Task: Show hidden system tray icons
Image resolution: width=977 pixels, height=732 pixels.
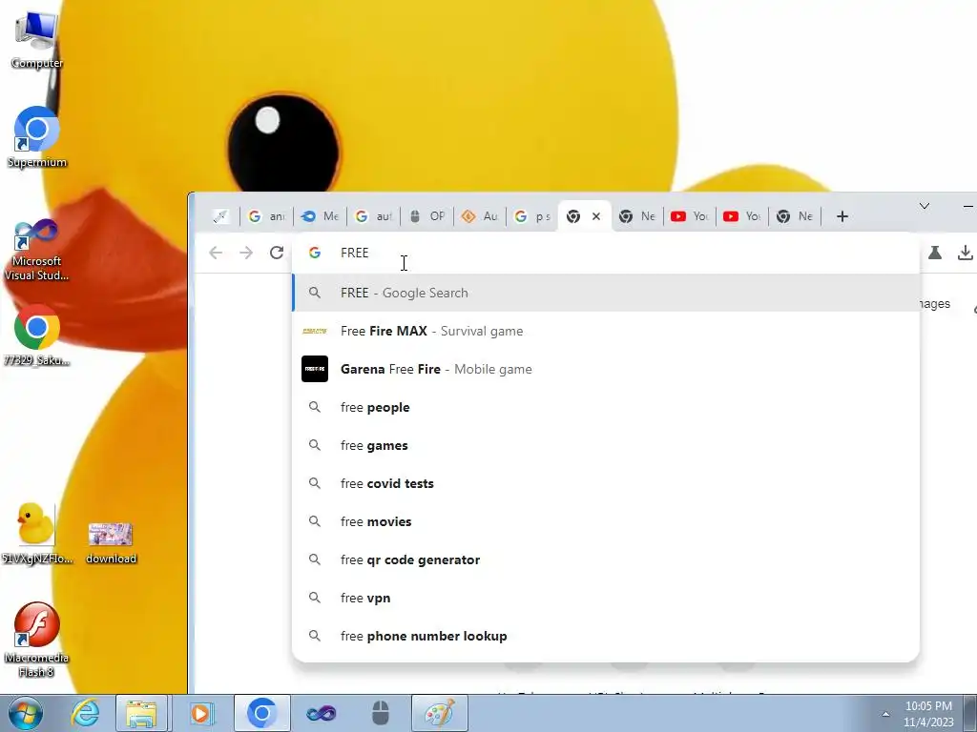Action: 885,714
